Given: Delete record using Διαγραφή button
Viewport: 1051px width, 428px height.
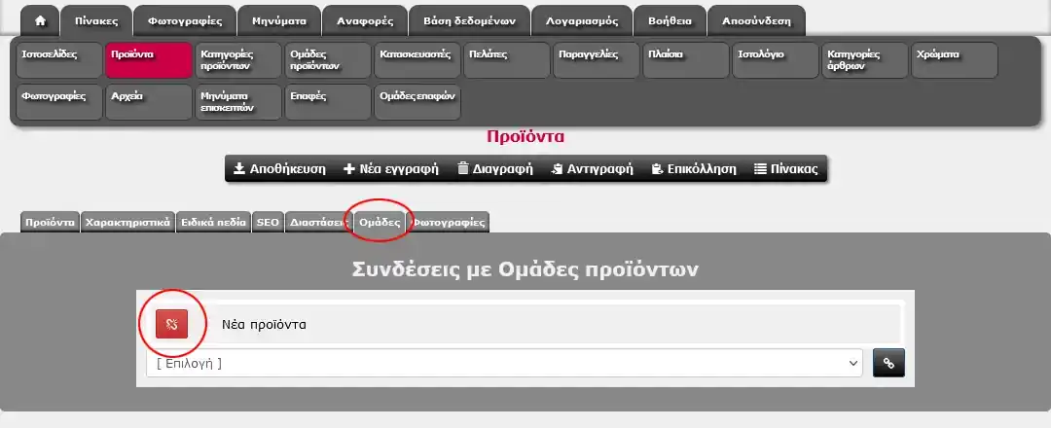Looking at the screenshot, I should pos(494,168).
